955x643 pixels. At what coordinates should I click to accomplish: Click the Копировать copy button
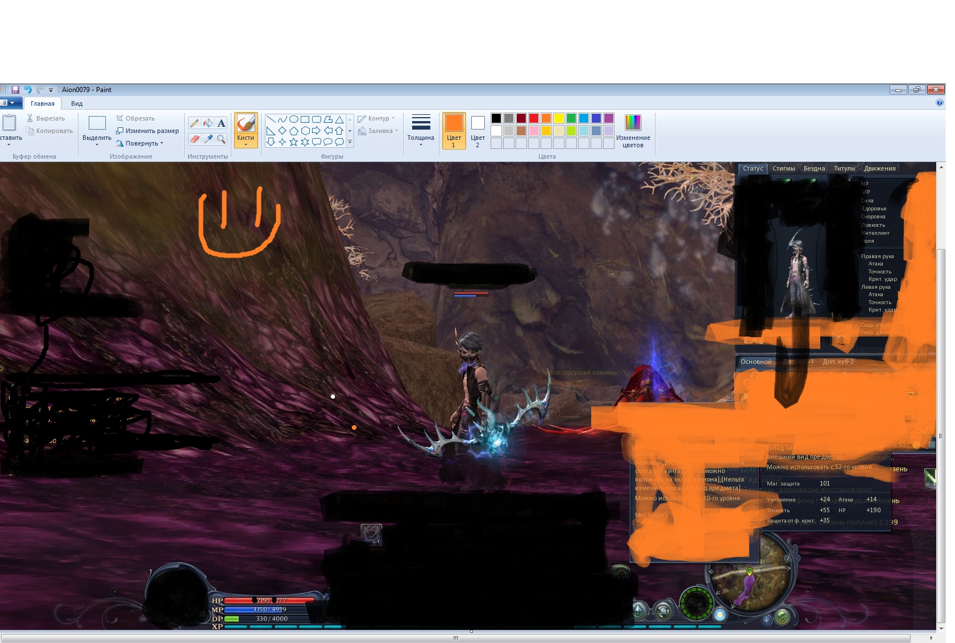[49, 131]
